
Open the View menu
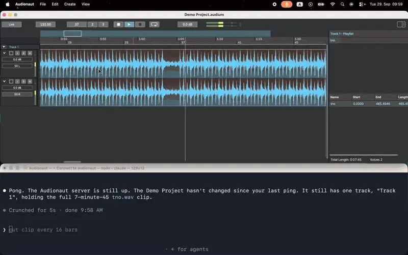pos(86,4)
